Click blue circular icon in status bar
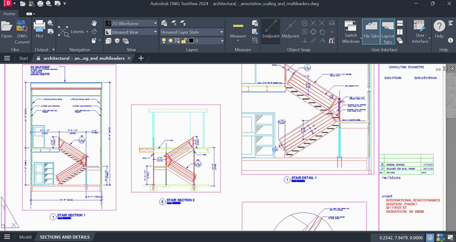This screenshot has height=242, width=456. [430, 237]
